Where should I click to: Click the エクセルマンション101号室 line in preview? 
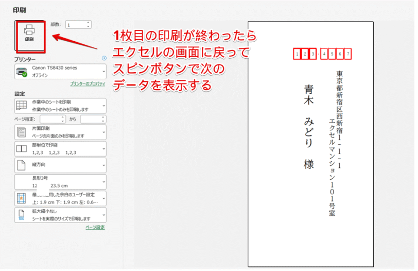tap(332, 167)
